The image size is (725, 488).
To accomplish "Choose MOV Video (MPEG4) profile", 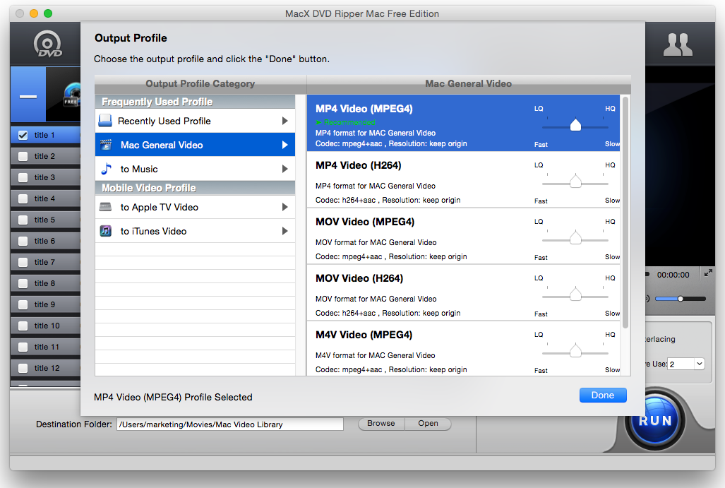I will 463,236.
